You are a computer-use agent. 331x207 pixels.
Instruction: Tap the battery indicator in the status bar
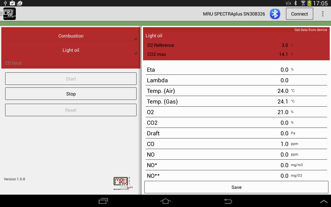pyautogui.click(x=309, y=3)
